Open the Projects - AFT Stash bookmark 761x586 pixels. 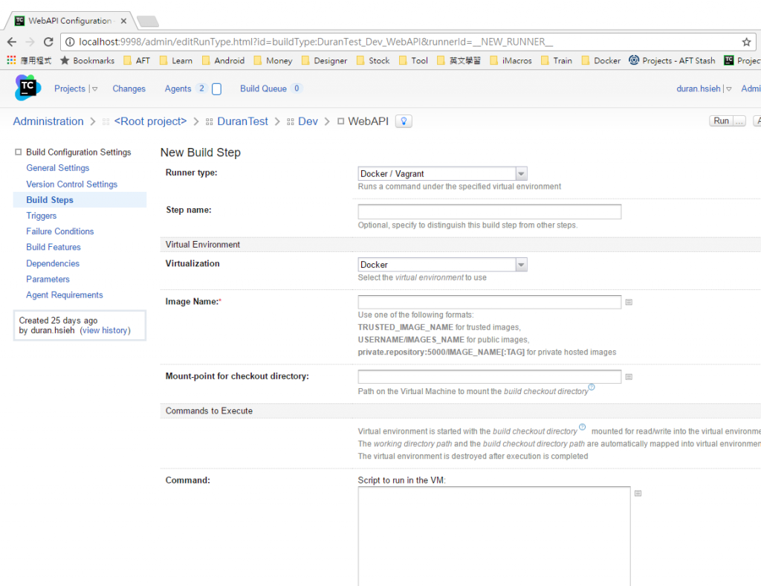[x=672, y=60]
